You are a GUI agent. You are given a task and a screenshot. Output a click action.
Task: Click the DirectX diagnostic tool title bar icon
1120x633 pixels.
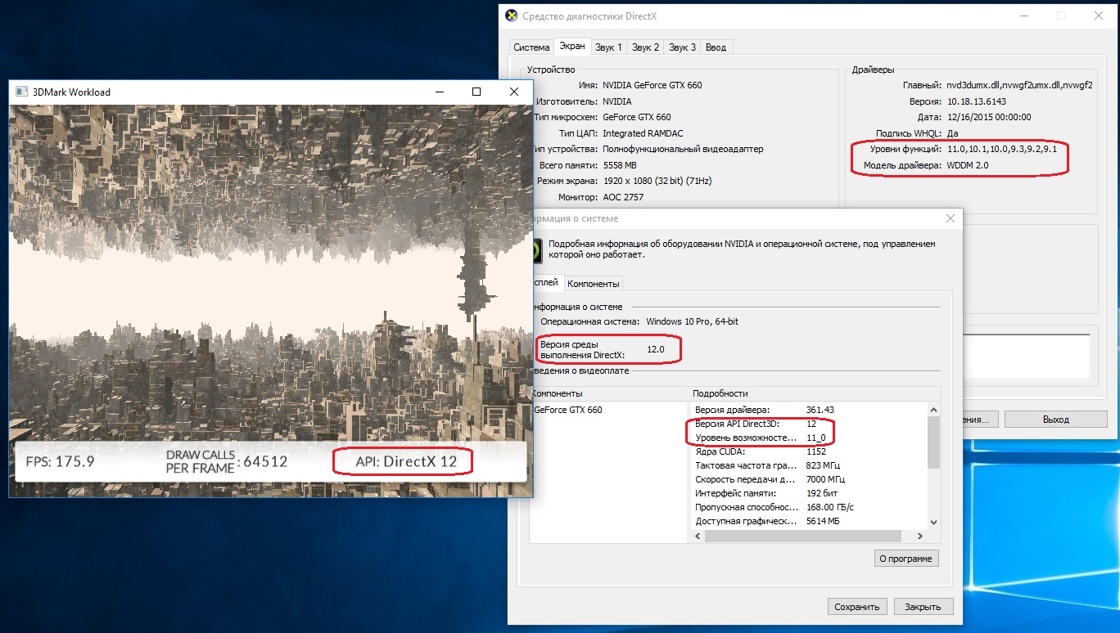pyautogui.click(x=512, y=16)
